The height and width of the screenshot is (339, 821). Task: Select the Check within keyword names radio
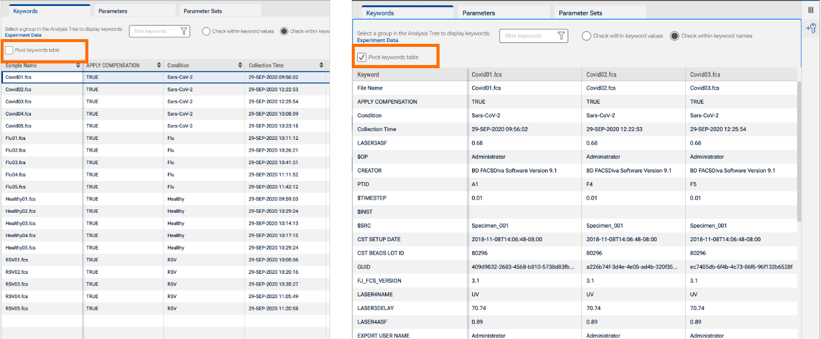(x=674, y=36)
